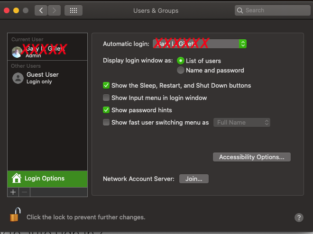This screenshot has width=313, height=234.
Task: Click the minus button to remove user
Action: point(25,192)
